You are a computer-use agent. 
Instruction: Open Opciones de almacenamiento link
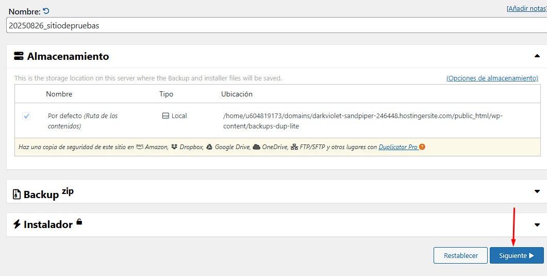[492, 78]
